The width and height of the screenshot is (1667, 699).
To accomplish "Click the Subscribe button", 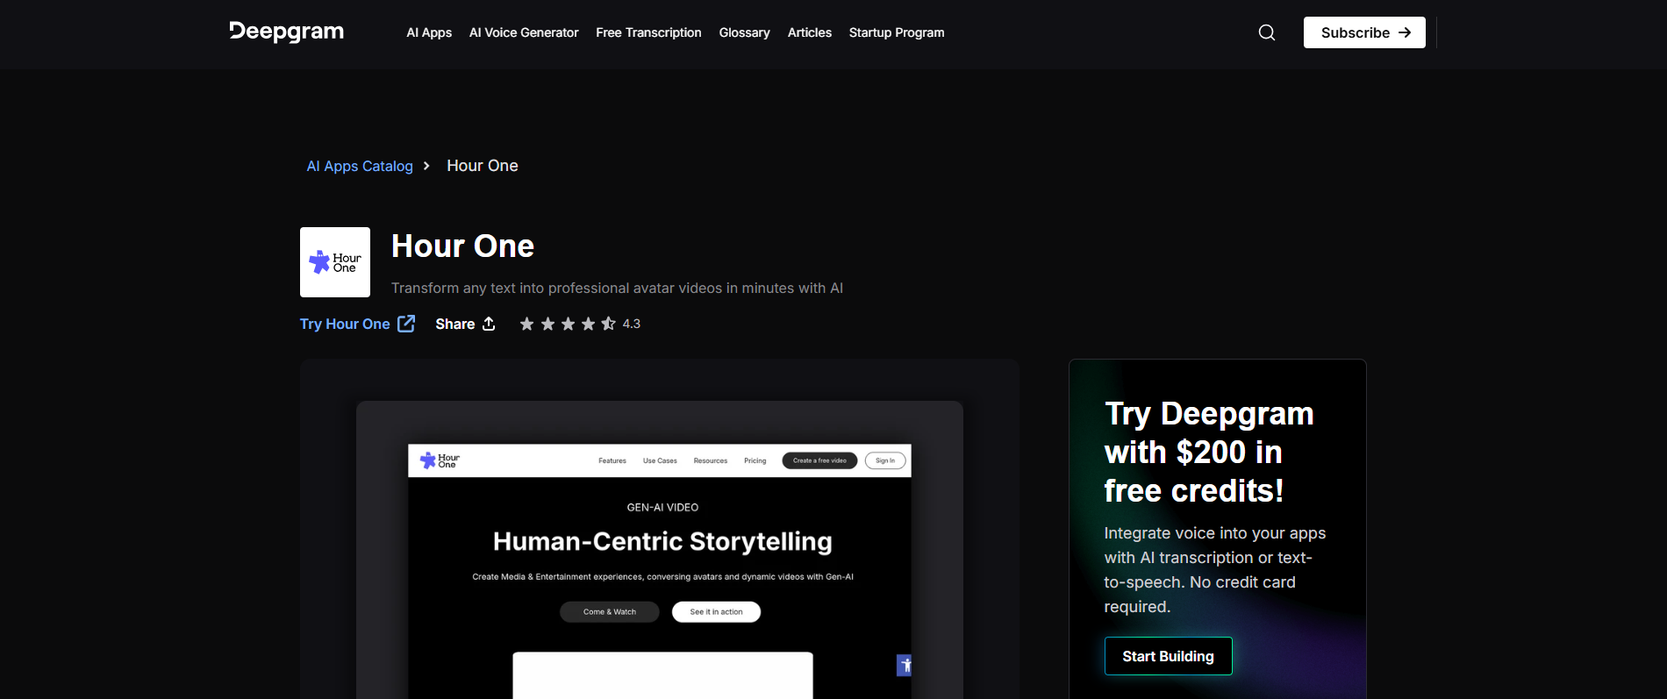I will coord(1364,32).
